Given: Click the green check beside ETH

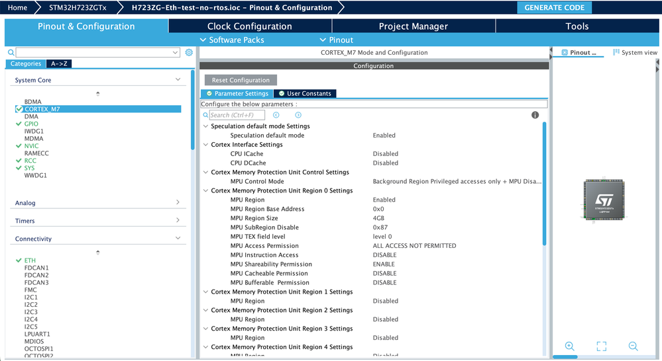Looking at the screenshot, I should (x=19, y=261).
